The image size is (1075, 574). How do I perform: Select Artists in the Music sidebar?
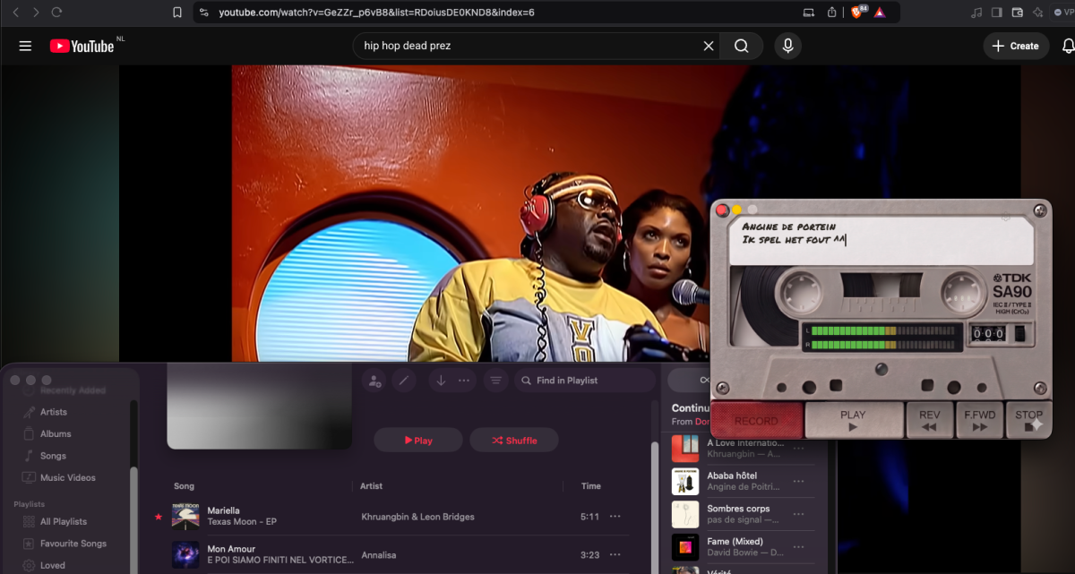[x=54, y=412]
